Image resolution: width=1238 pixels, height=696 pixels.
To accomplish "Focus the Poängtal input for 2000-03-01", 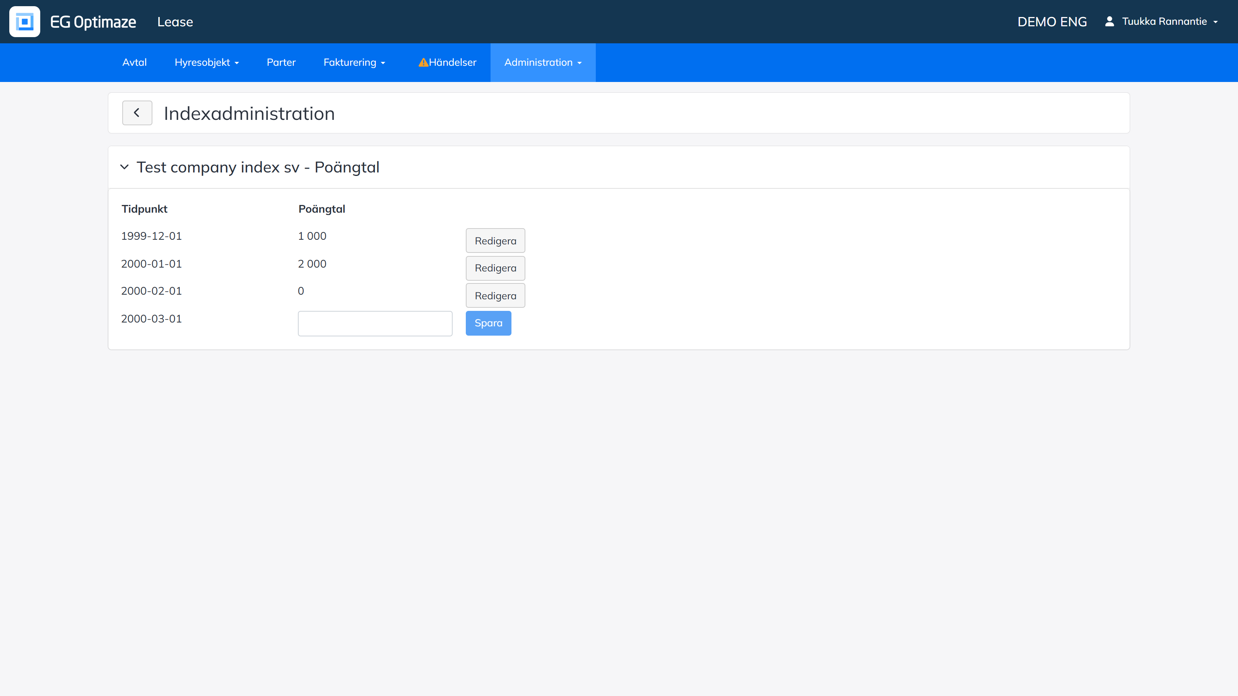I will pyautogui.click(x=375, y=323).
